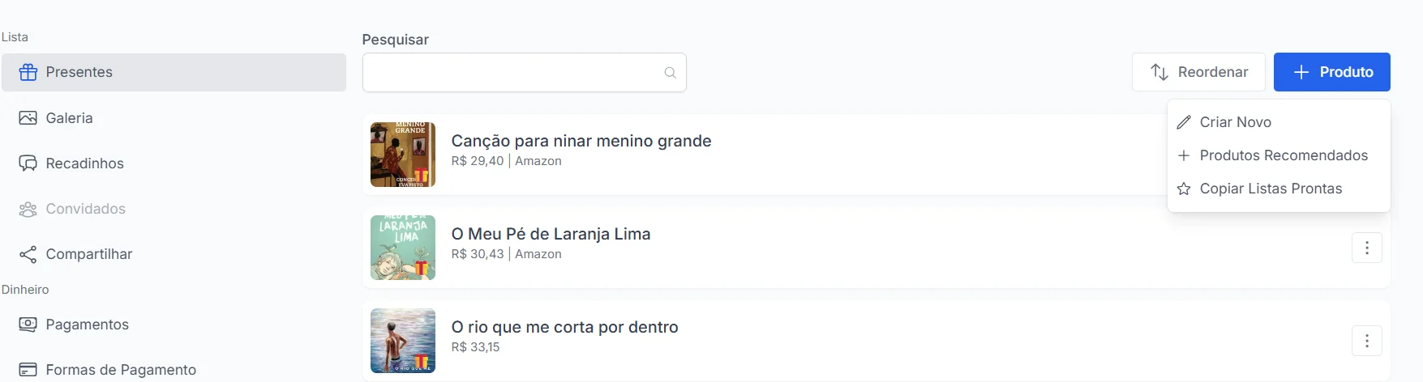
Task: Select Copiar Listas Prontas option
Action: [1270, 189]
